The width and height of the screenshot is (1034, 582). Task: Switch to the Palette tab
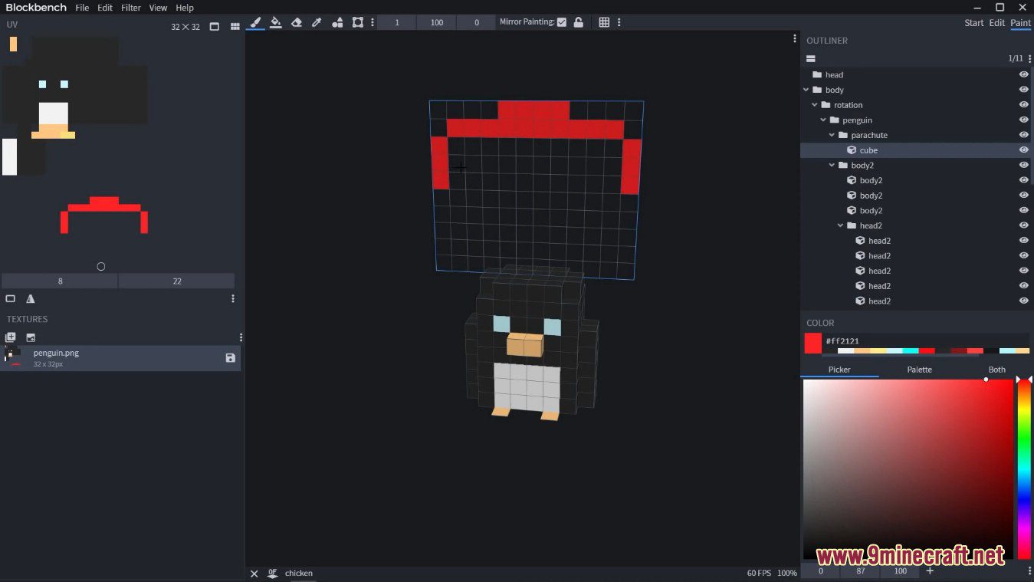[919, 369]
